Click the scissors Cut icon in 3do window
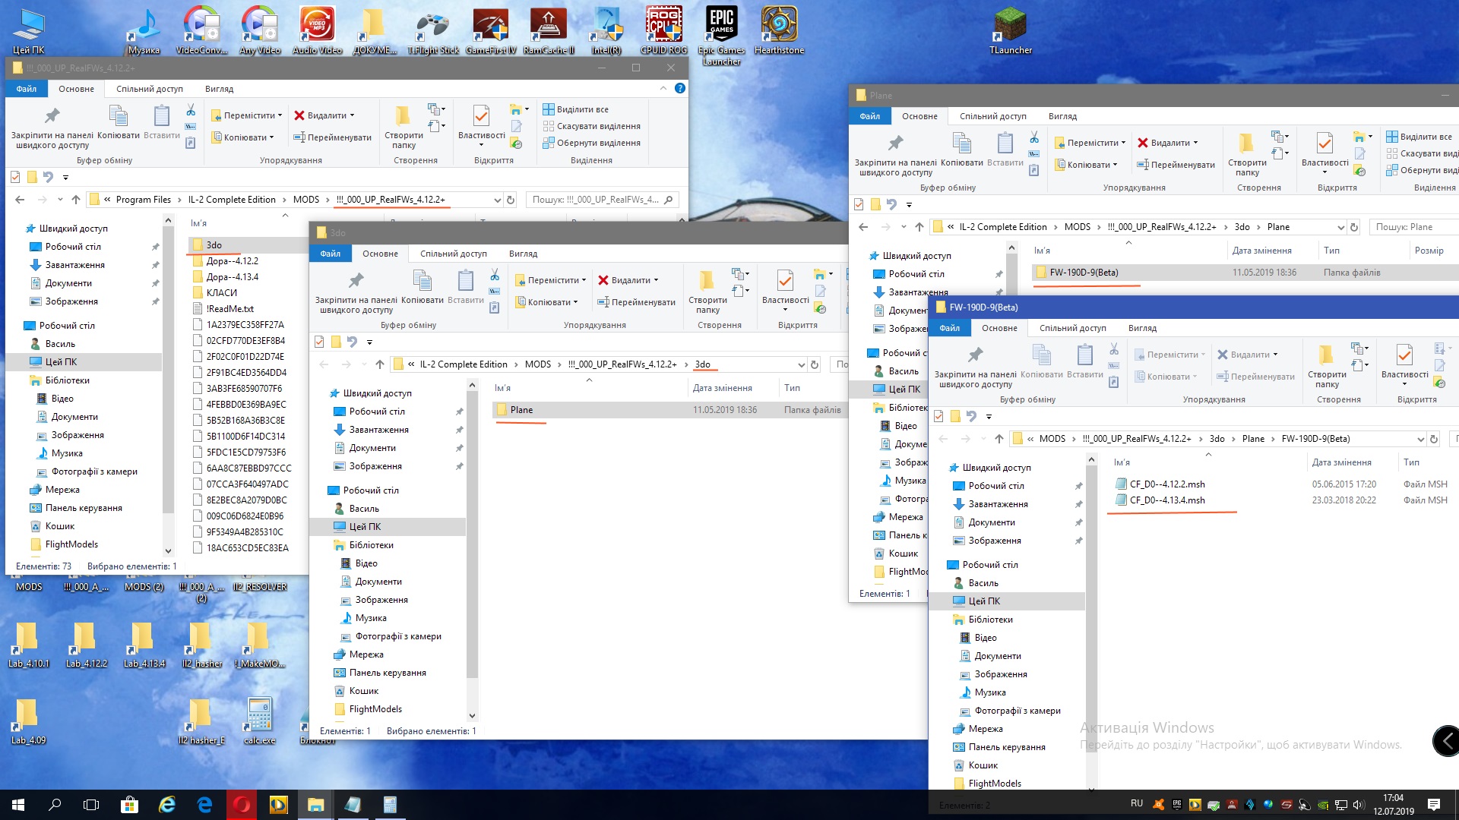This screenshot has height=820, width=1459. (x=495, y=275)
